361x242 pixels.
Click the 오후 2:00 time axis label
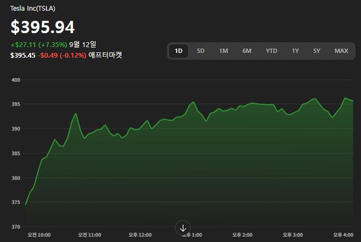[242, 235]
